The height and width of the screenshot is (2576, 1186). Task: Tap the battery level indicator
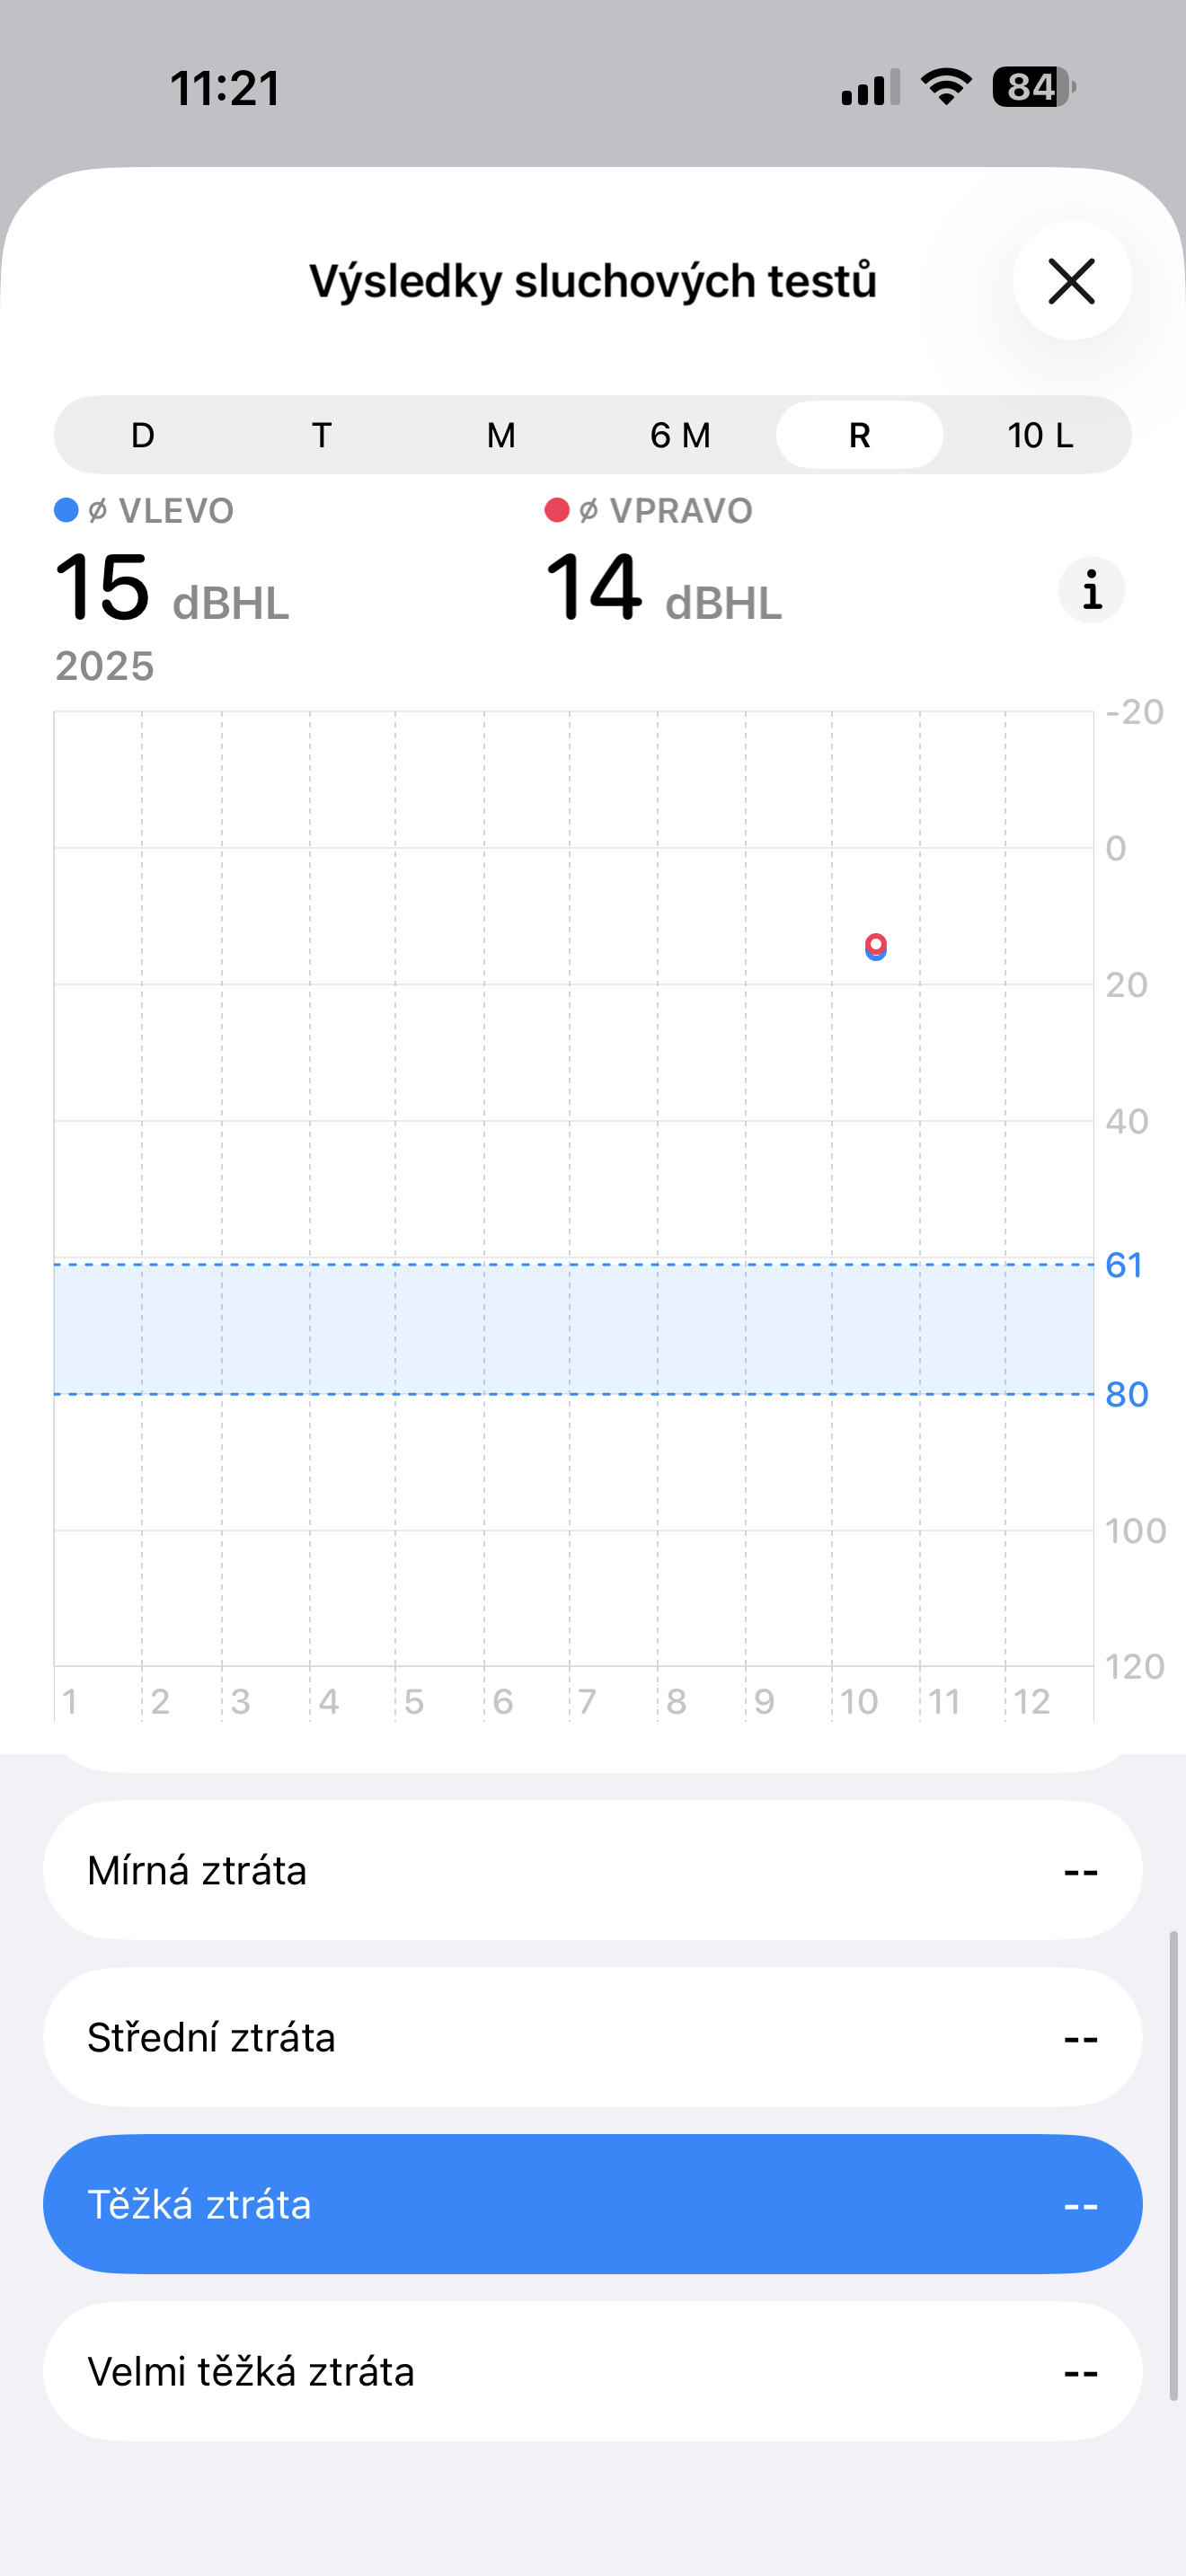(1033, 87)
